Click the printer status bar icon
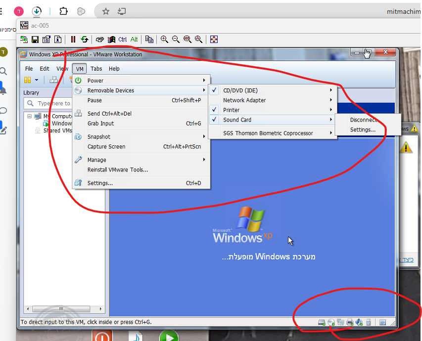 click(x=350, y=322)
